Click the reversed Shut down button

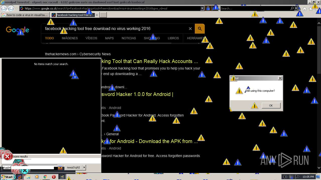coord(73,167)
